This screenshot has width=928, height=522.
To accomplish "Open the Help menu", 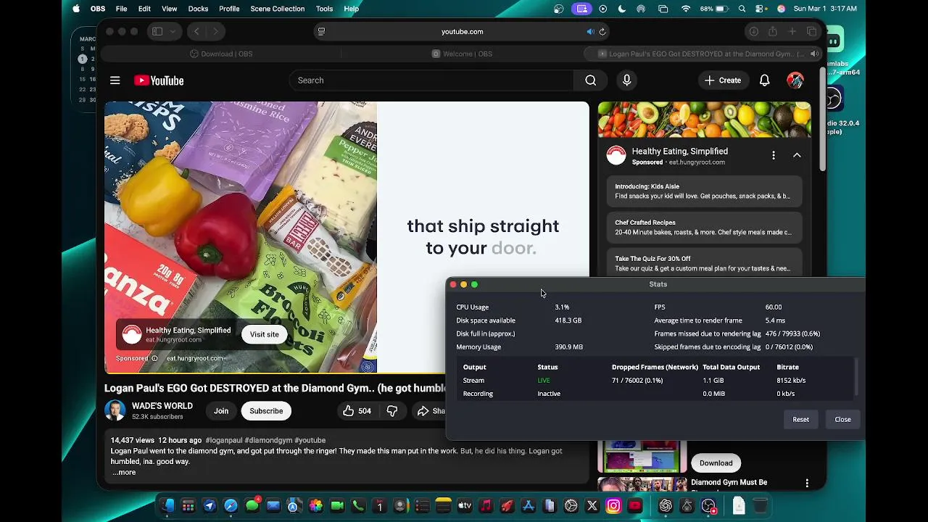I will point(352,9).
